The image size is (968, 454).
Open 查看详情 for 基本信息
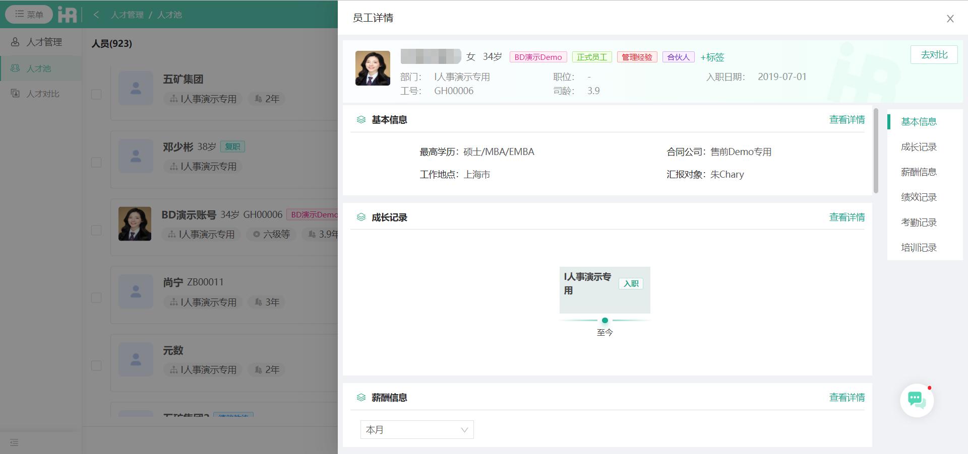coord(846,120)
